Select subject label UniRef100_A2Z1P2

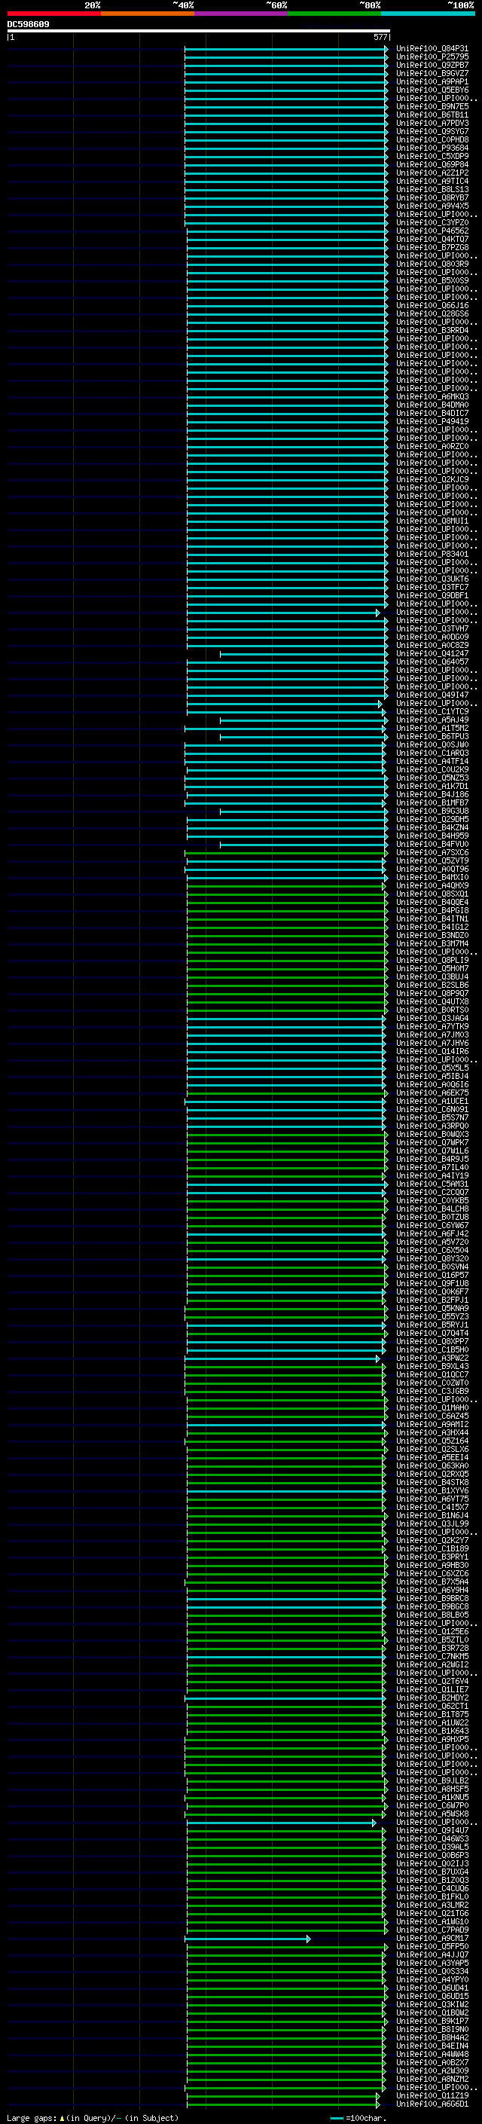(432, 173)
